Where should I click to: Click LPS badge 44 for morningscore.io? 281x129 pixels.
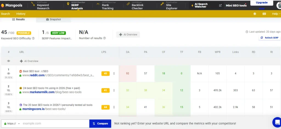pyautogui.click(x=105, y=107)
